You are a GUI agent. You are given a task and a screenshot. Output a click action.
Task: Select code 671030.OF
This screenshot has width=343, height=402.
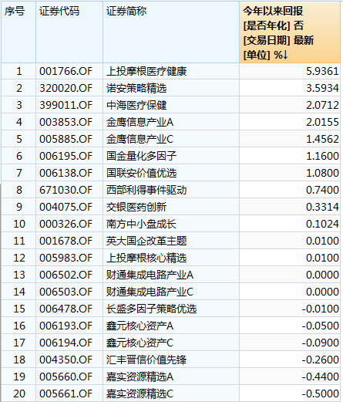(x=66, y=190)
